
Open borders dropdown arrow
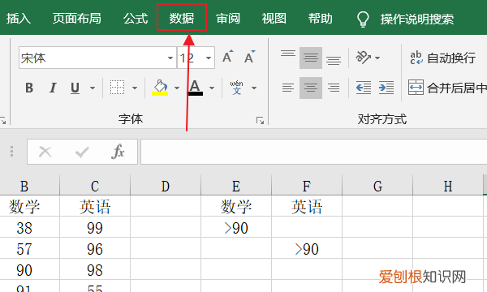(x=135, y=88)
